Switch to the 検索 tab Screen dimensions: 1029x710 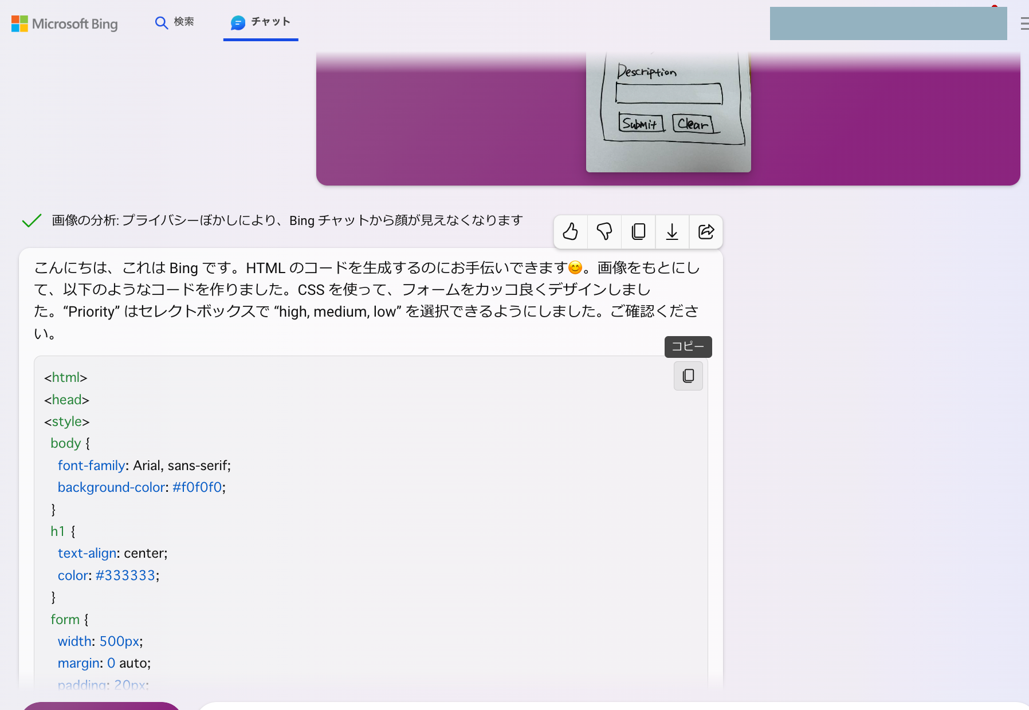(x=175, y=22)
